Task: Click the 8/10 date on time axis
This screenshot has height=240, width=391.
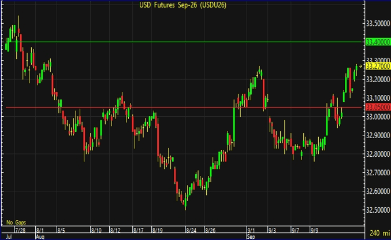Action: [x=96, y=230]
